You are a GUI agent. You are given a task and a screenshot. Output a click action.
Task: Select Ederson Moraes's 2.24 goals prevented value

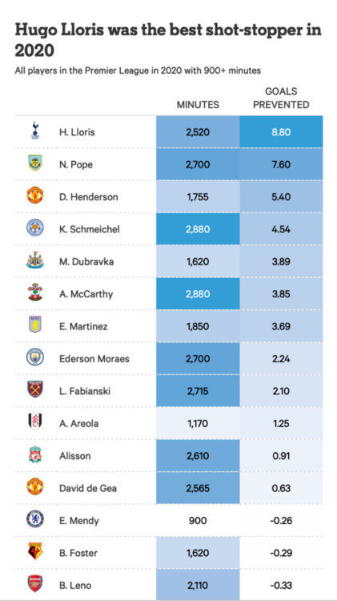(282, 359)
